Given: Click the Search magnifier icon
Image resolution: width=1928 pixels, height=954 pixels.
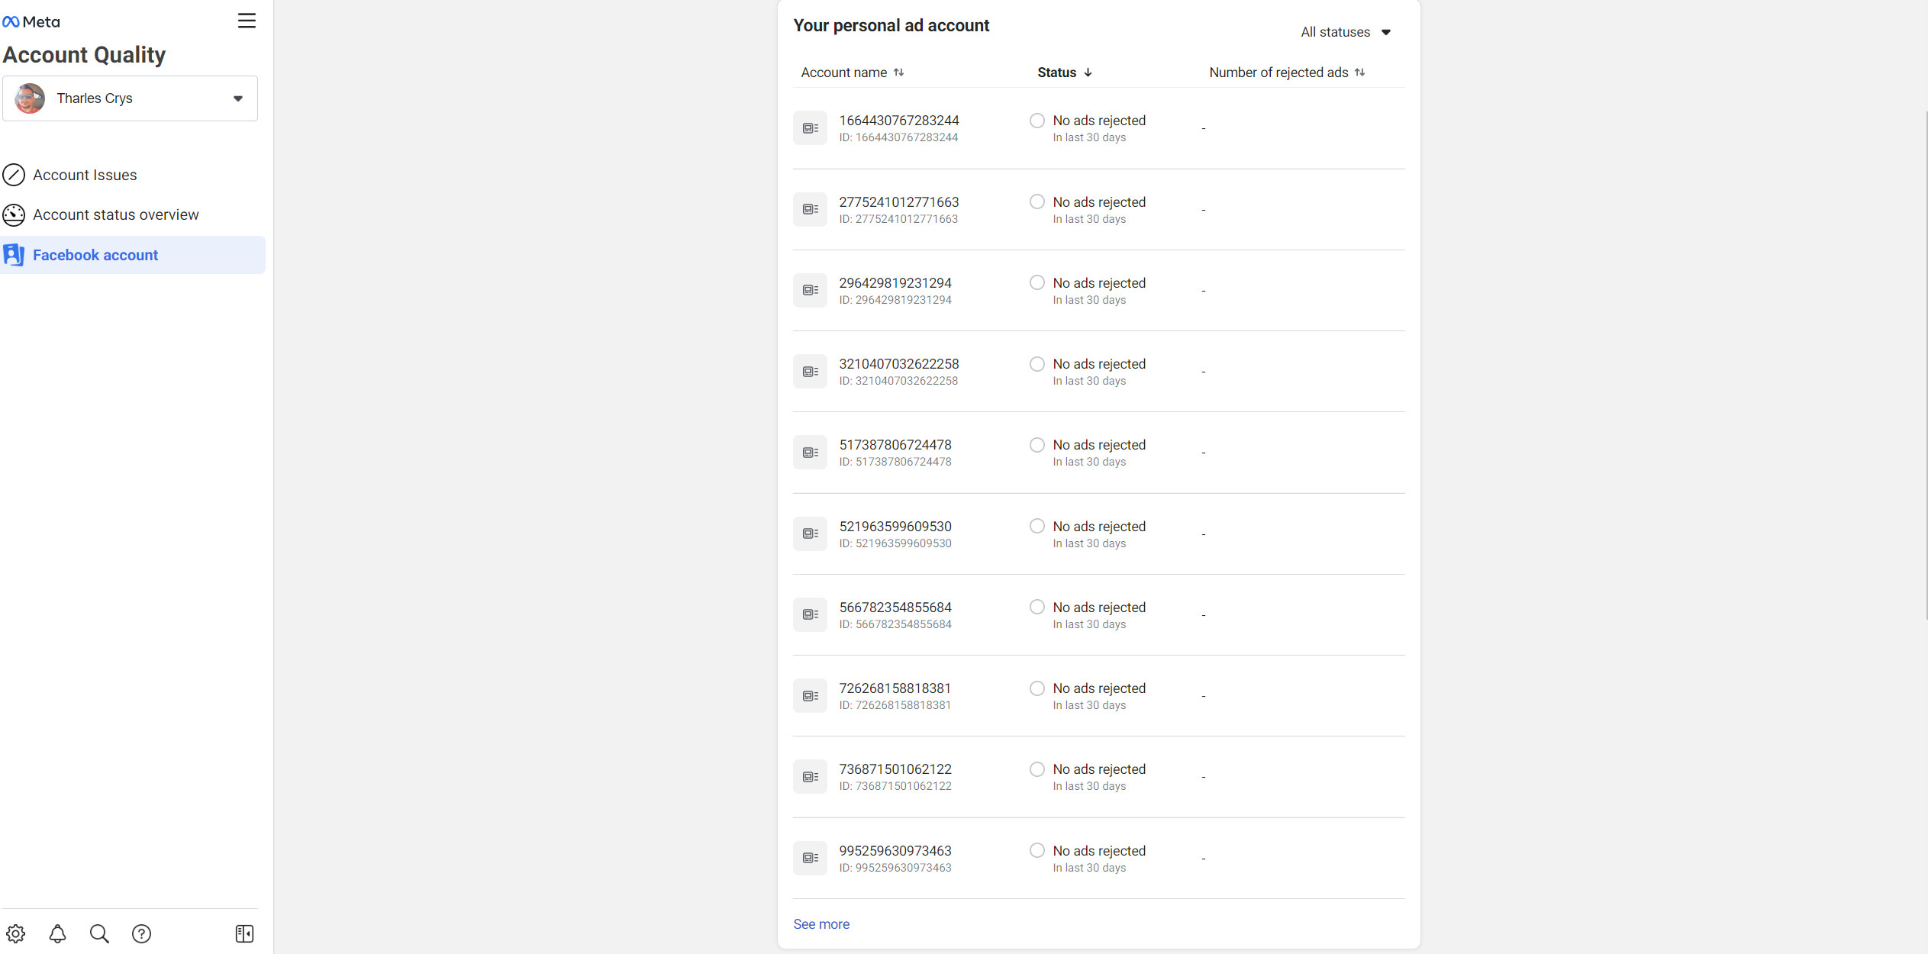Looking at the screenshot, I should click(x=99, y=933).
